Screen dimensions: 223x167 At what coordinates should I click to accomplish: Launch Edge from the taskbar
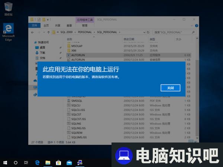click(37, 163)
